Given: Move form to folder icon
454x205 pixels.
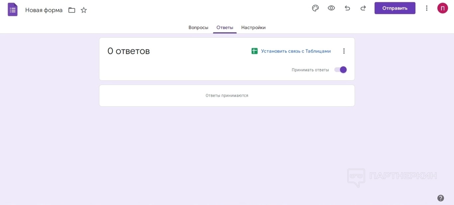Looking at the screenshot, I should coord(72,10).
